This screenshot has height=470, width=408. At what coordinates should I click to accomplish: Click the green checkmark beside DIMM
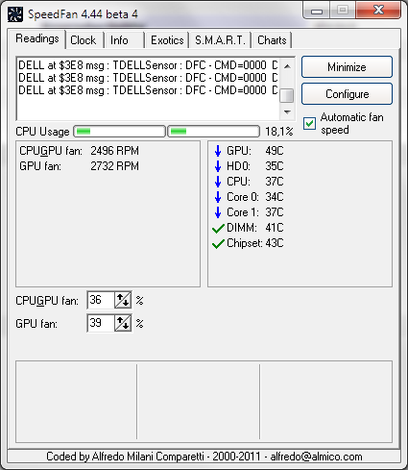218,228
